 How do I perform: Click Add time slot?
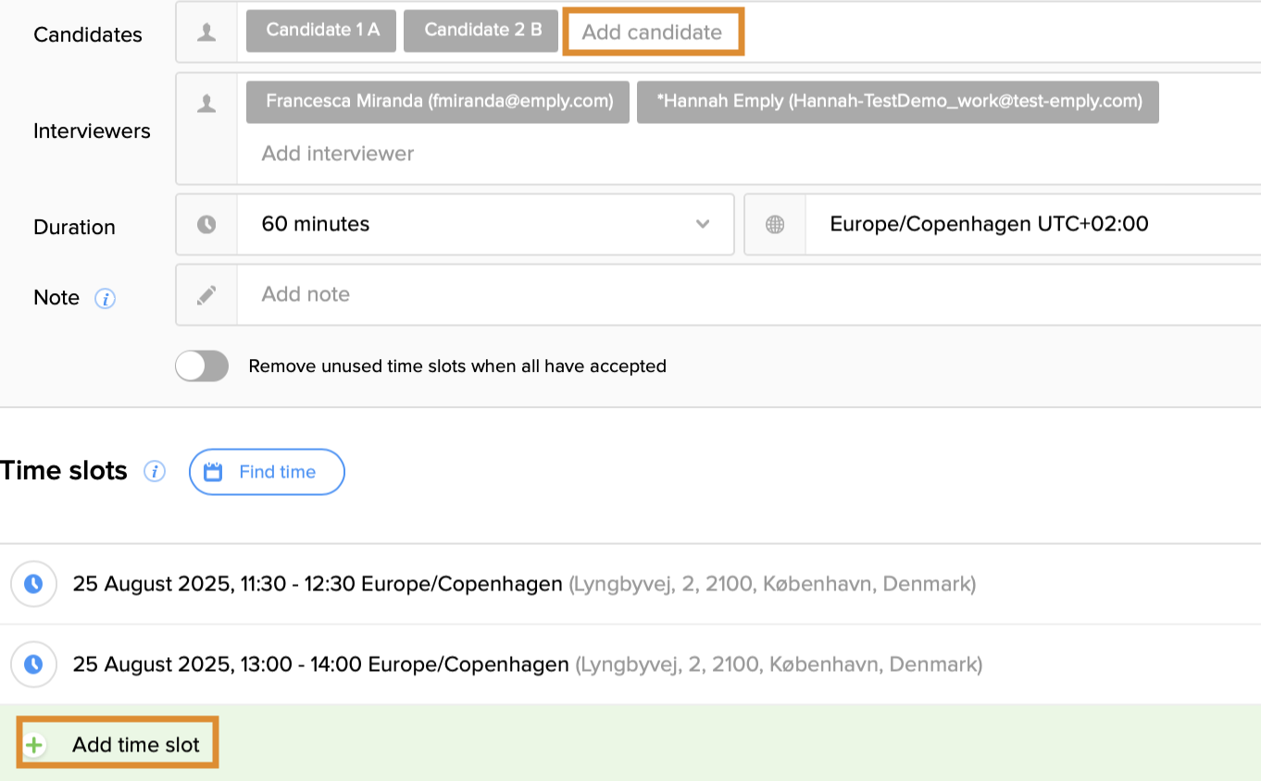point(135,745)
